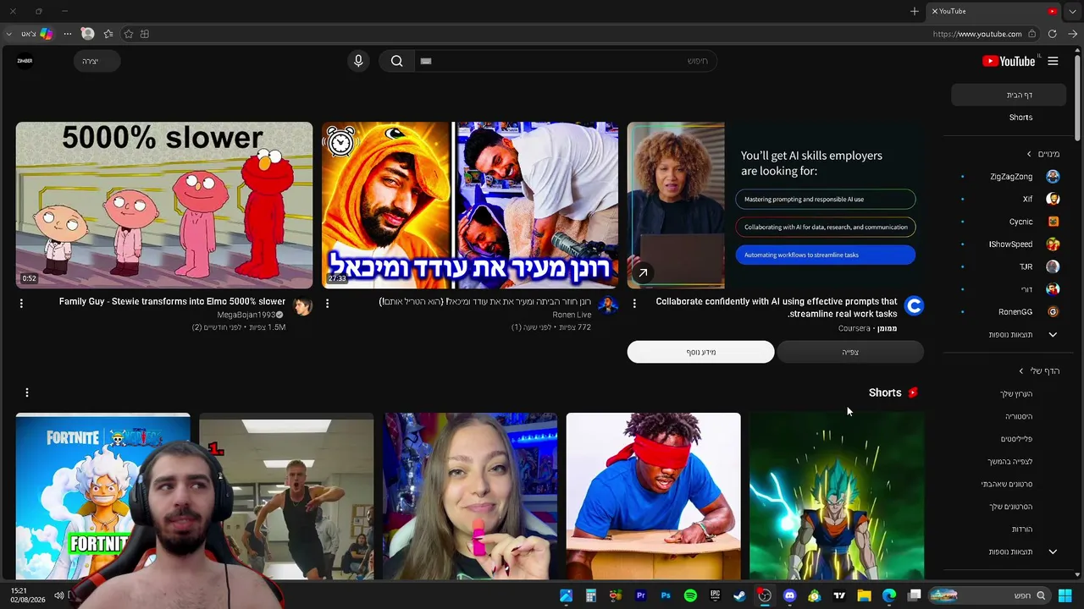The image size is (1084, 609).
Task: Open Ronen Live channel avatar
Action: click(608, 306)
